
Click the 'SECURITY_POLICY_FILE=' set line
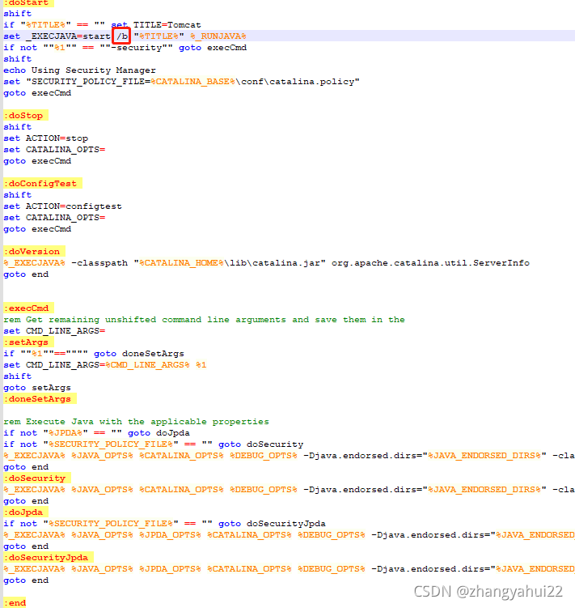click(181, 82)
